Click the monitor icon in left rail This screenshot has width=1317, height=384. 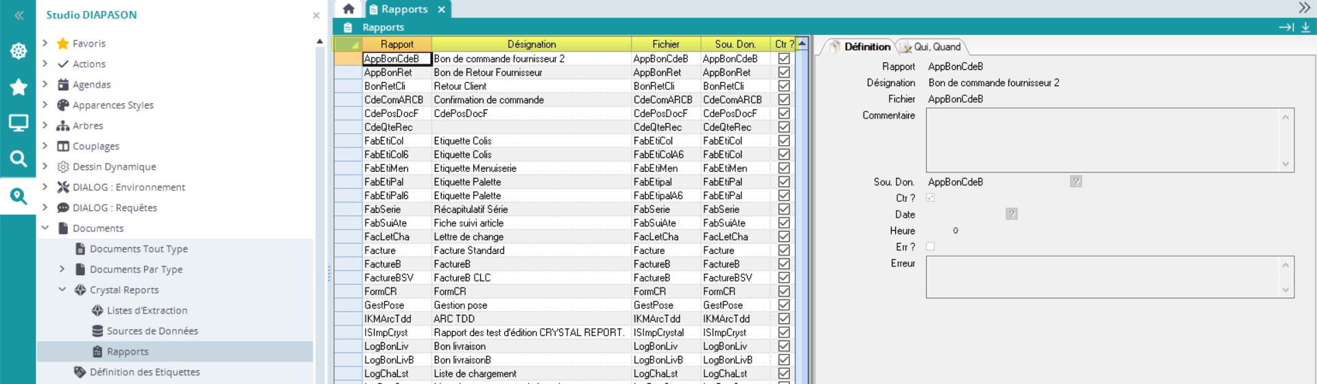(19, 123)
